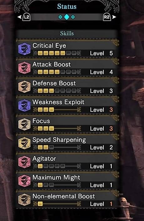Click the Maximum Might skill icon
The height and width of the screenshot is (221, 144).
point(24,181)
